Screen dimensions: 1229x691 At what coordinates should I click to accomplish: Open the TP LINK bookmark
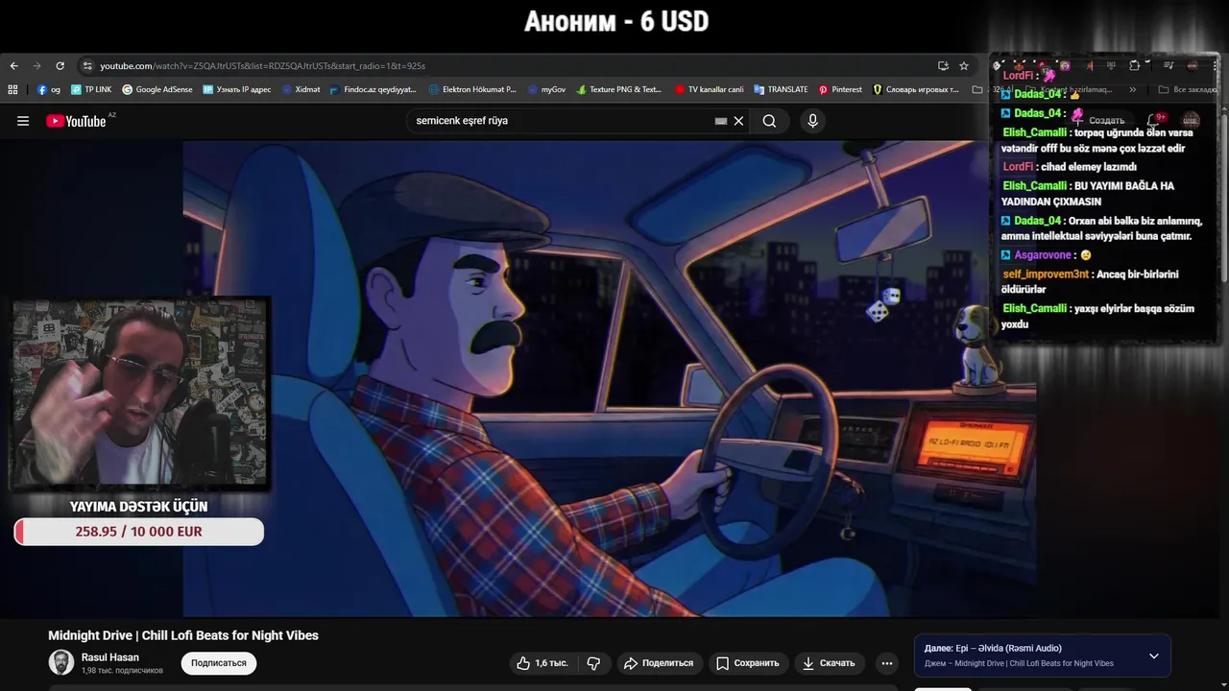point(91,89)
